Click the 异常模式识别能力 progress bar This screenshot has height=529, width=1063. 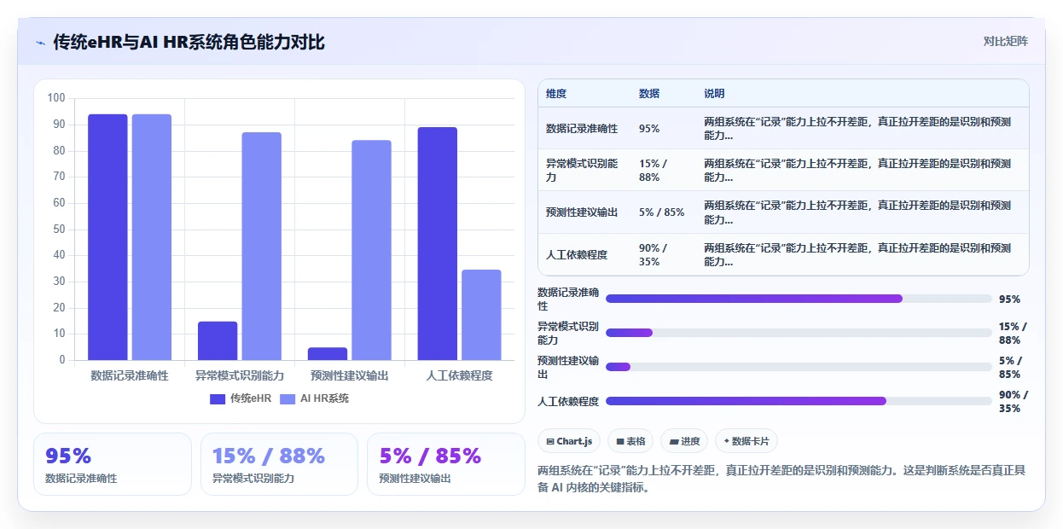(x=799, y=333)
